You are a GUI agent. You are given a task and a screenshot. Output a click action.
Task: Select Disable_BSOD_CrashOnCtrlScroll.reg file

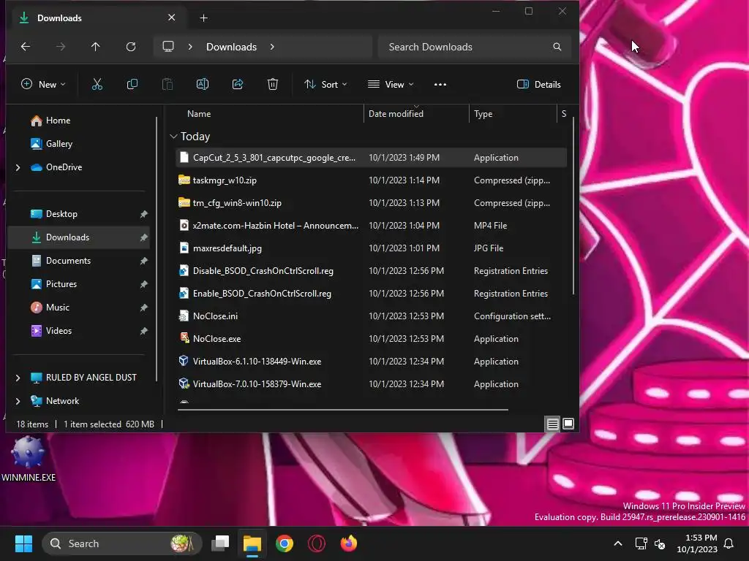372,271
